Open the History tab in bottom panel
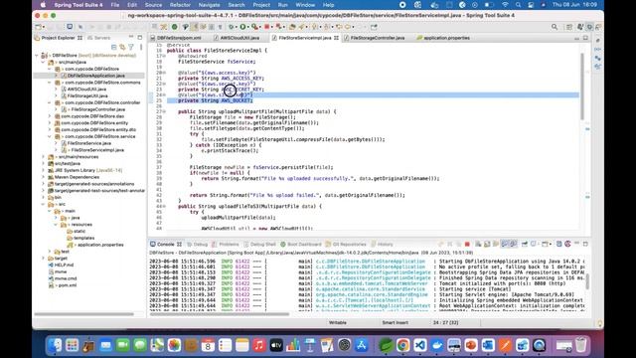Screen dimensions: 636x358 tap(385, 245)
